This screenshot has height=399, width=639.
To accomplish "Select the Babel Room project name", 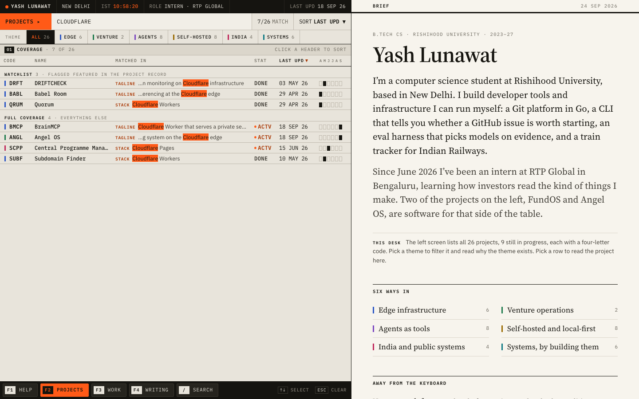I will pyautogui.click(x=51, y=94).
